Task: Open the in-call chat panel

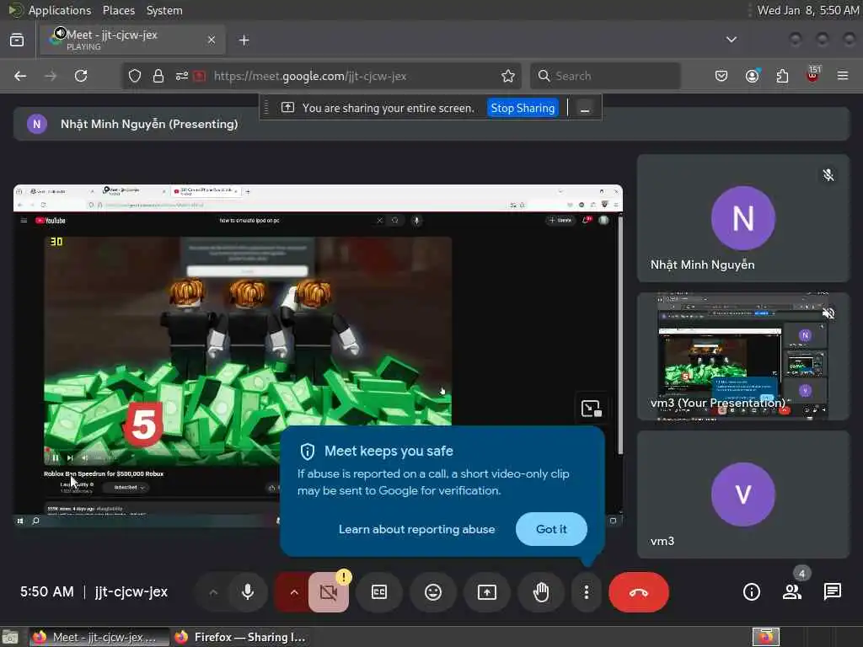Action: click(832, 592)
